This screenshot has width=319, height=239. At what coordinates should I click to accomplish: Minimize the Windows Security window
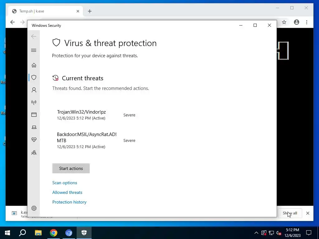(x=241, y=26)
